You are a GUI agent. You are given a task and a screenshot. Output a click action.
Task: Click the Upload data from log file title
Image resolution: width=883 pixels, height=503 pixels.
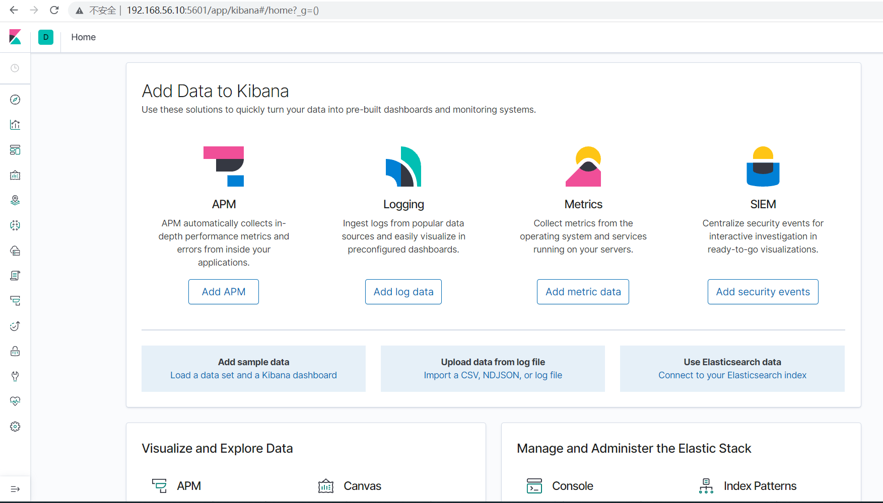click(493, 362)
